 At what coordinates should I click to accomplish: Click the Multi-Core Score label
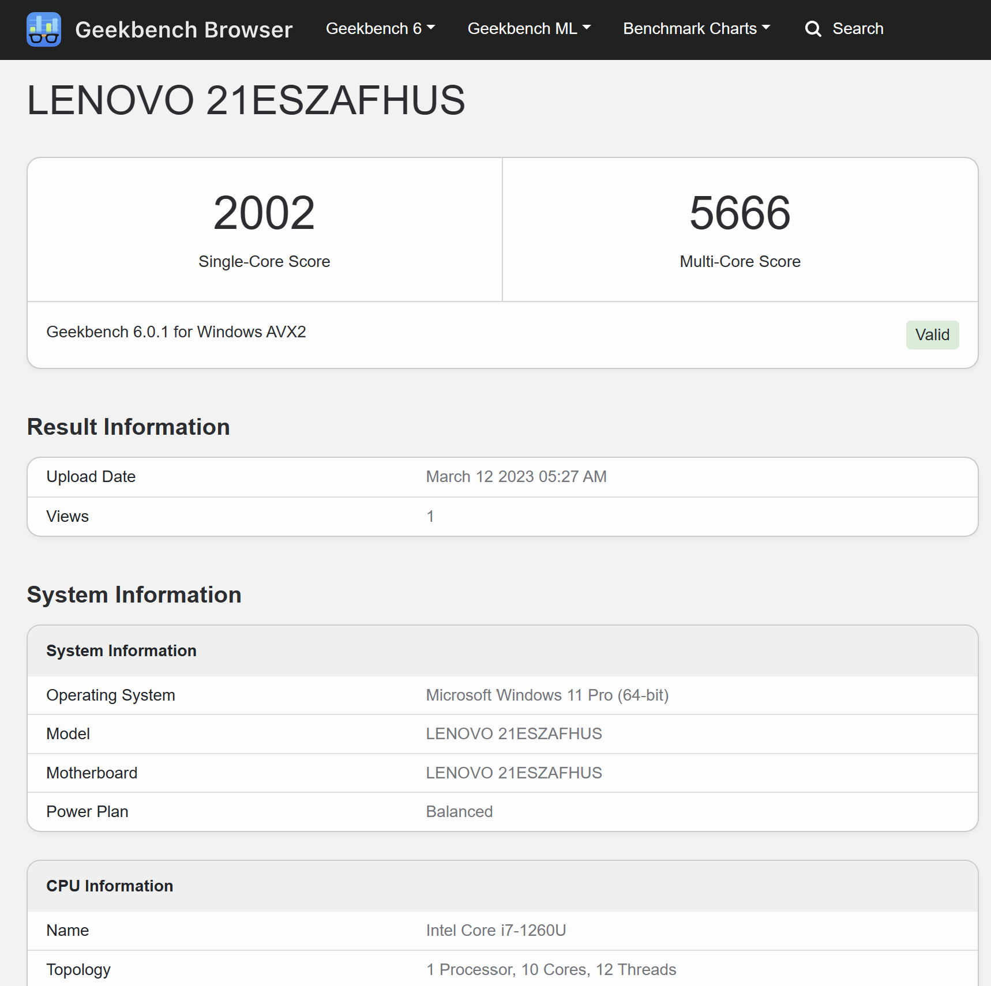[740, 261]
